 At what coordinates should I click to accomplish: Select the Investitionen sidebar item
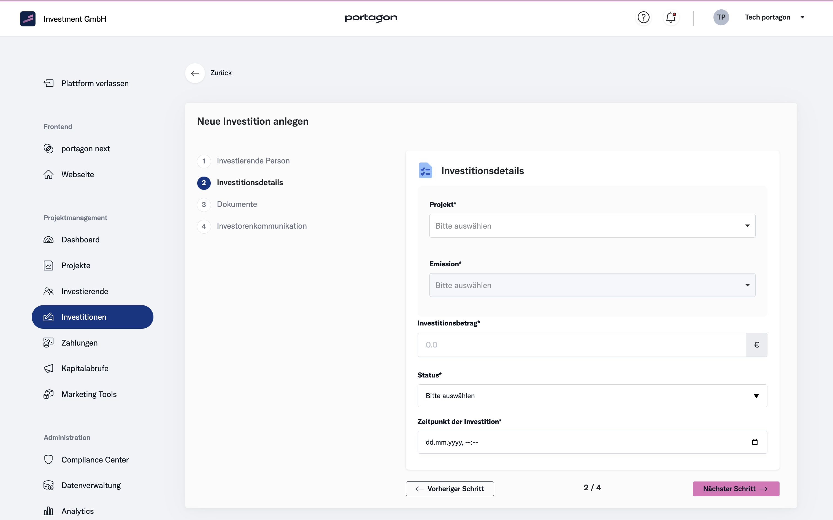coord(93,317)
